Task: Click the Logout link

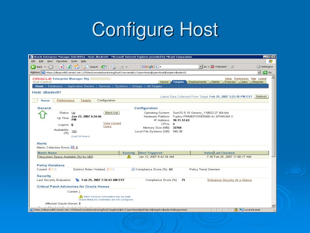Action: point(262,79)
